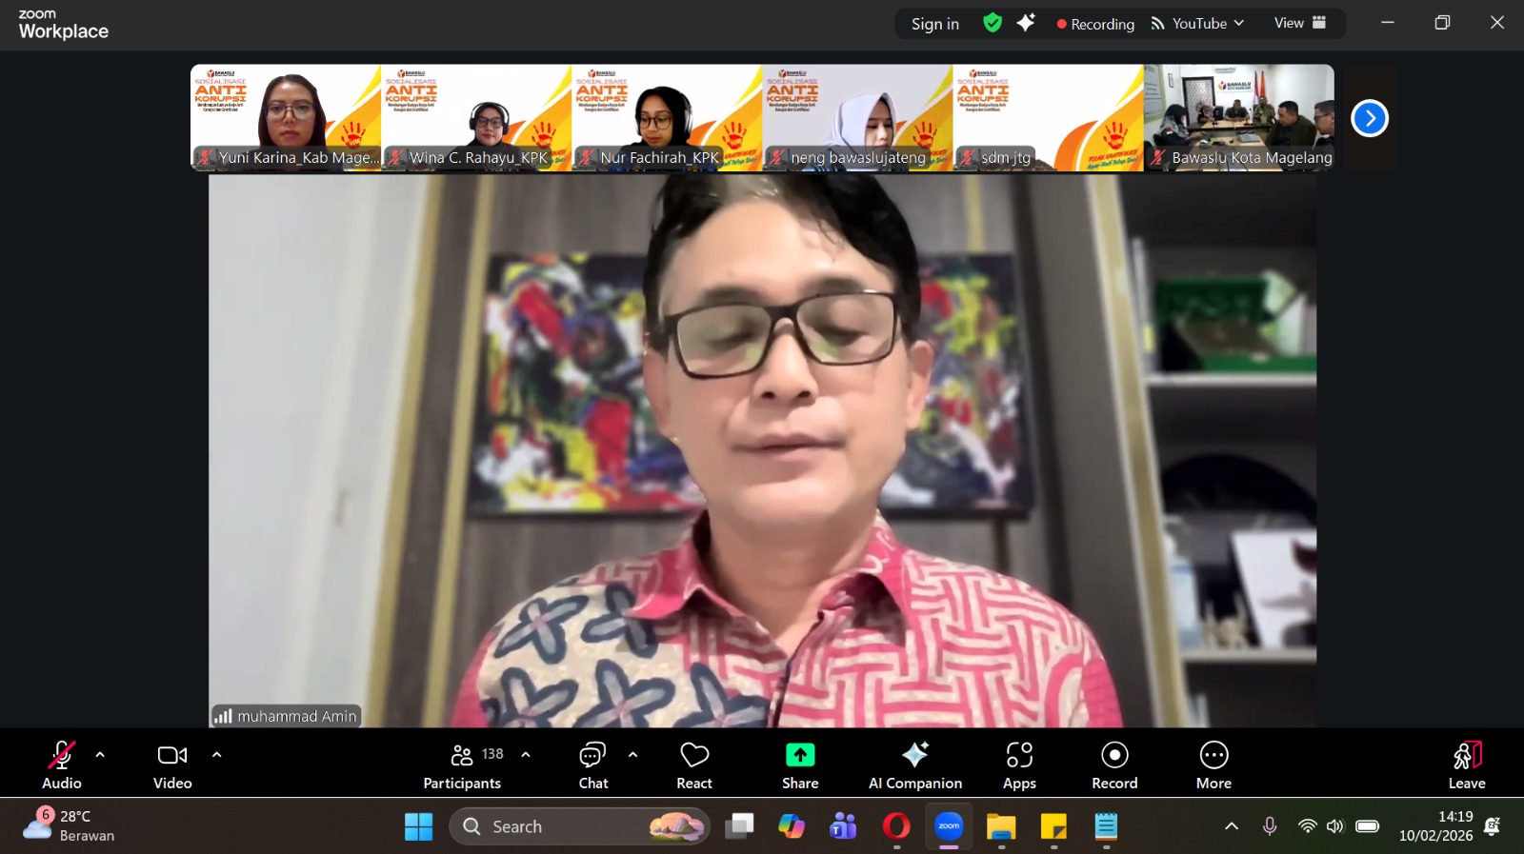Screen dimensions: 1524x854
Task: Select Nur Fachirah_KPK video thumbnail
Action: point(667,117)
